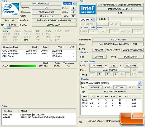The width and height of the screenshot is (145, 127).
Task: Click the µCU value 2E
Action: pos(73,16)
